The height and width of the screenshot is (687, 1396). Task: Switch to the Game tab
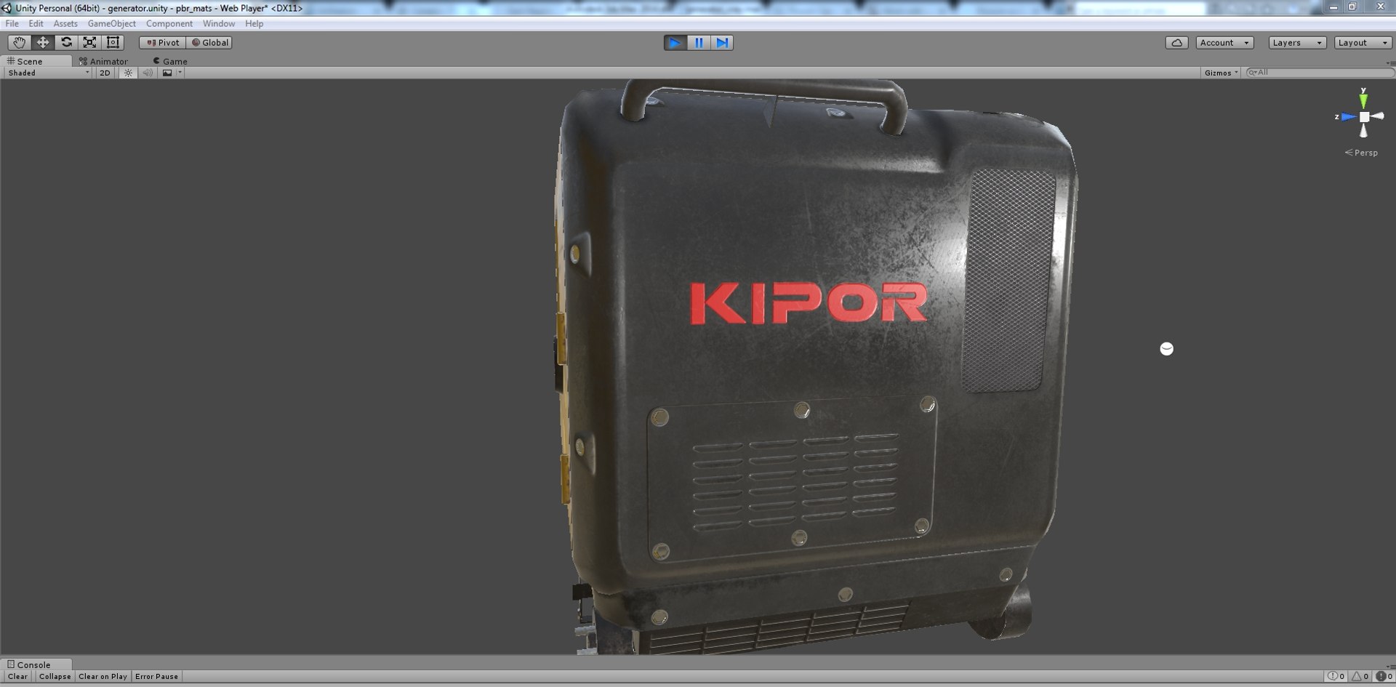pyautogui.click(x=170, y=61)
